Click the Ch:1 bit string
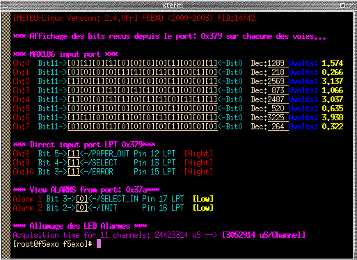 143,72
